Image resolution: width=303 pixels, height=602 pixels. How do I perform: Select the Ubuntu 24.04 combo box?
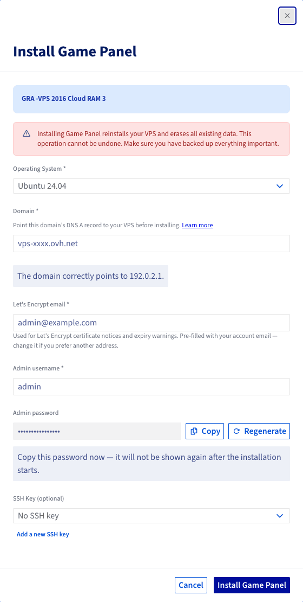click(151, 186)
